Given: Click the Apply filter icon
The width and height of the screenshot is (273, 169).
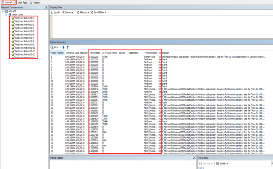Looking at the screenshot, I should coord(52,12).
